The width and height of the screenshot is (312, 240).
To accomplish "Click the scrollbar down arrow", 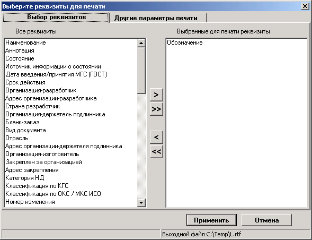I will tap(141, 203).
